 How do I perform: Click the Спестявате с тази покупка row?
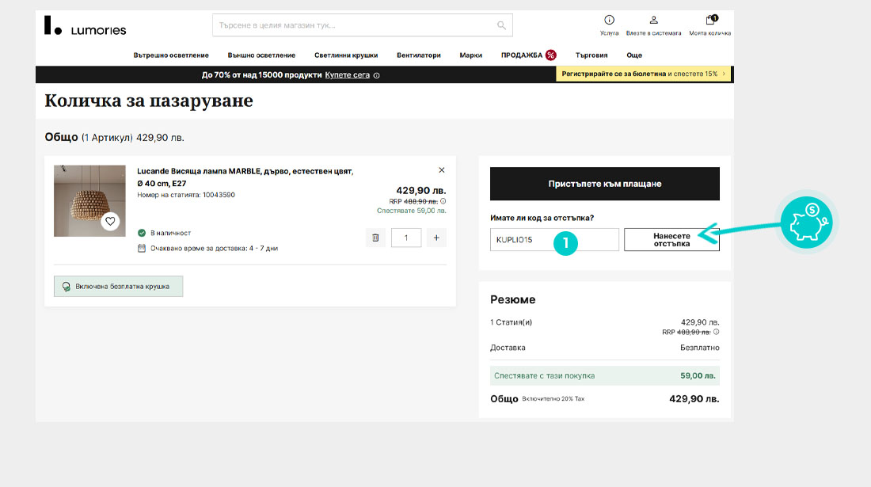coord(604,375)
